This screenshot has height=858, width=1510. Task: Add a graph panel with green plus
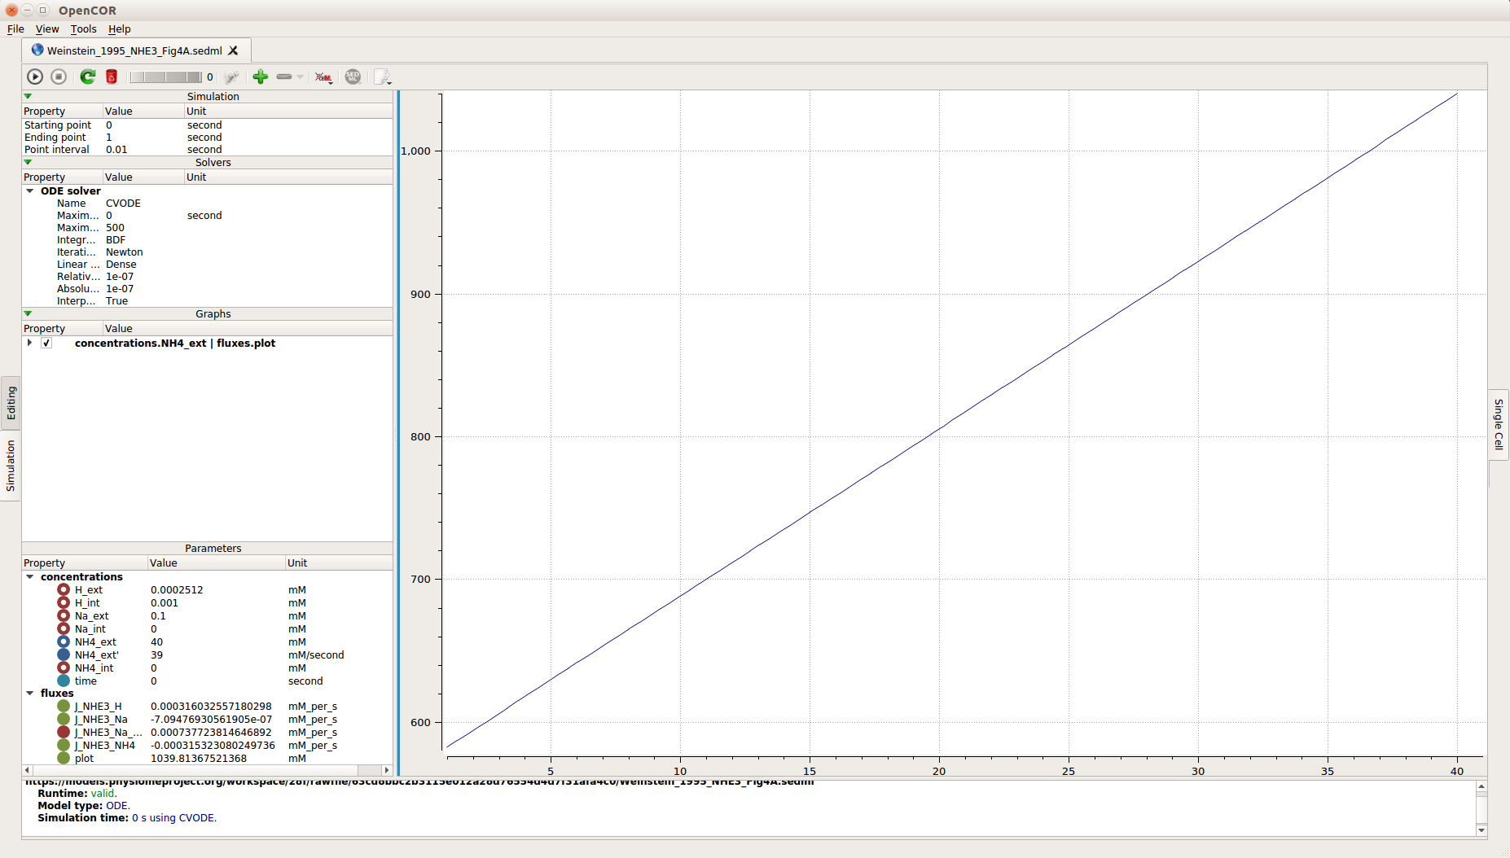tap(261, 77)
